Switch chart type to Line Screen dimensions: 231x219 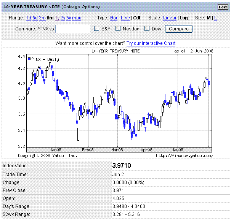[125, 18]
